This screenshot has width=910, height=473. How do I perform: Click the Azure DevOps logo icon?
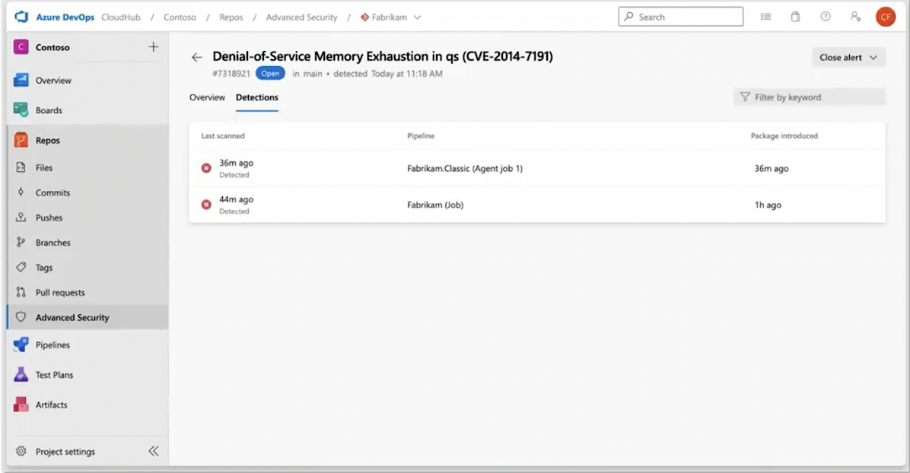pos(21,17)
